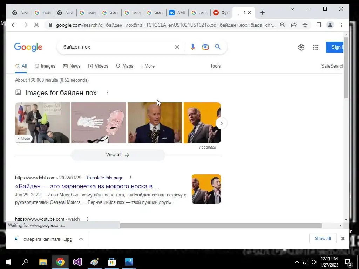Viewport: 359px width, 269px height.
Task: Open the podium speech image thumbnail
Action: tap(155, 123)
